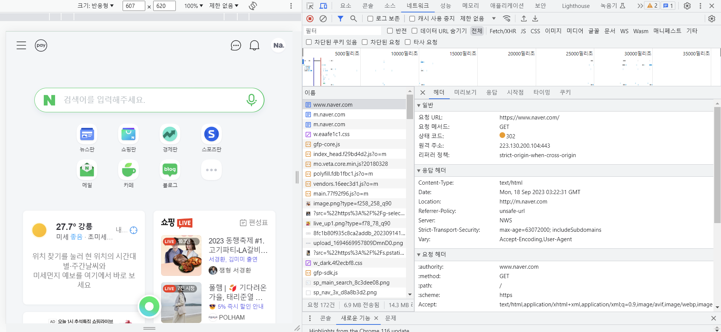The width and height of the screenshot is (721, 332).
Task: Click the warnings count badge
Action: [652, 6]
